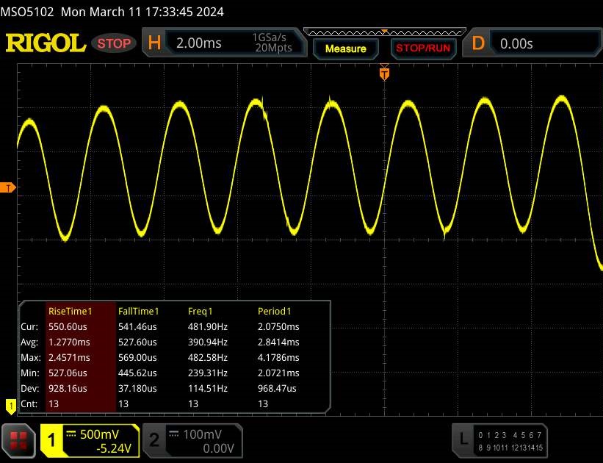Click the RIGOL logo
The image size is (603, 463).
point(46,43)
